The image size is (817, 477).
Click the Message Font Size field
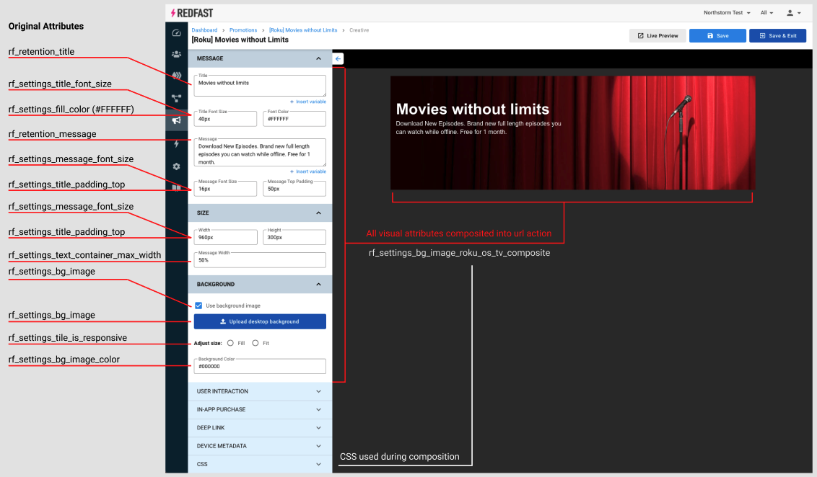pyautogui.click(x=225, y=188)
